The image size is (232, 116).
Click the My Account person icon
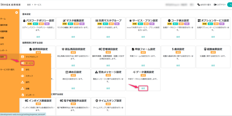pyautogui.click(x=23, y=57)
